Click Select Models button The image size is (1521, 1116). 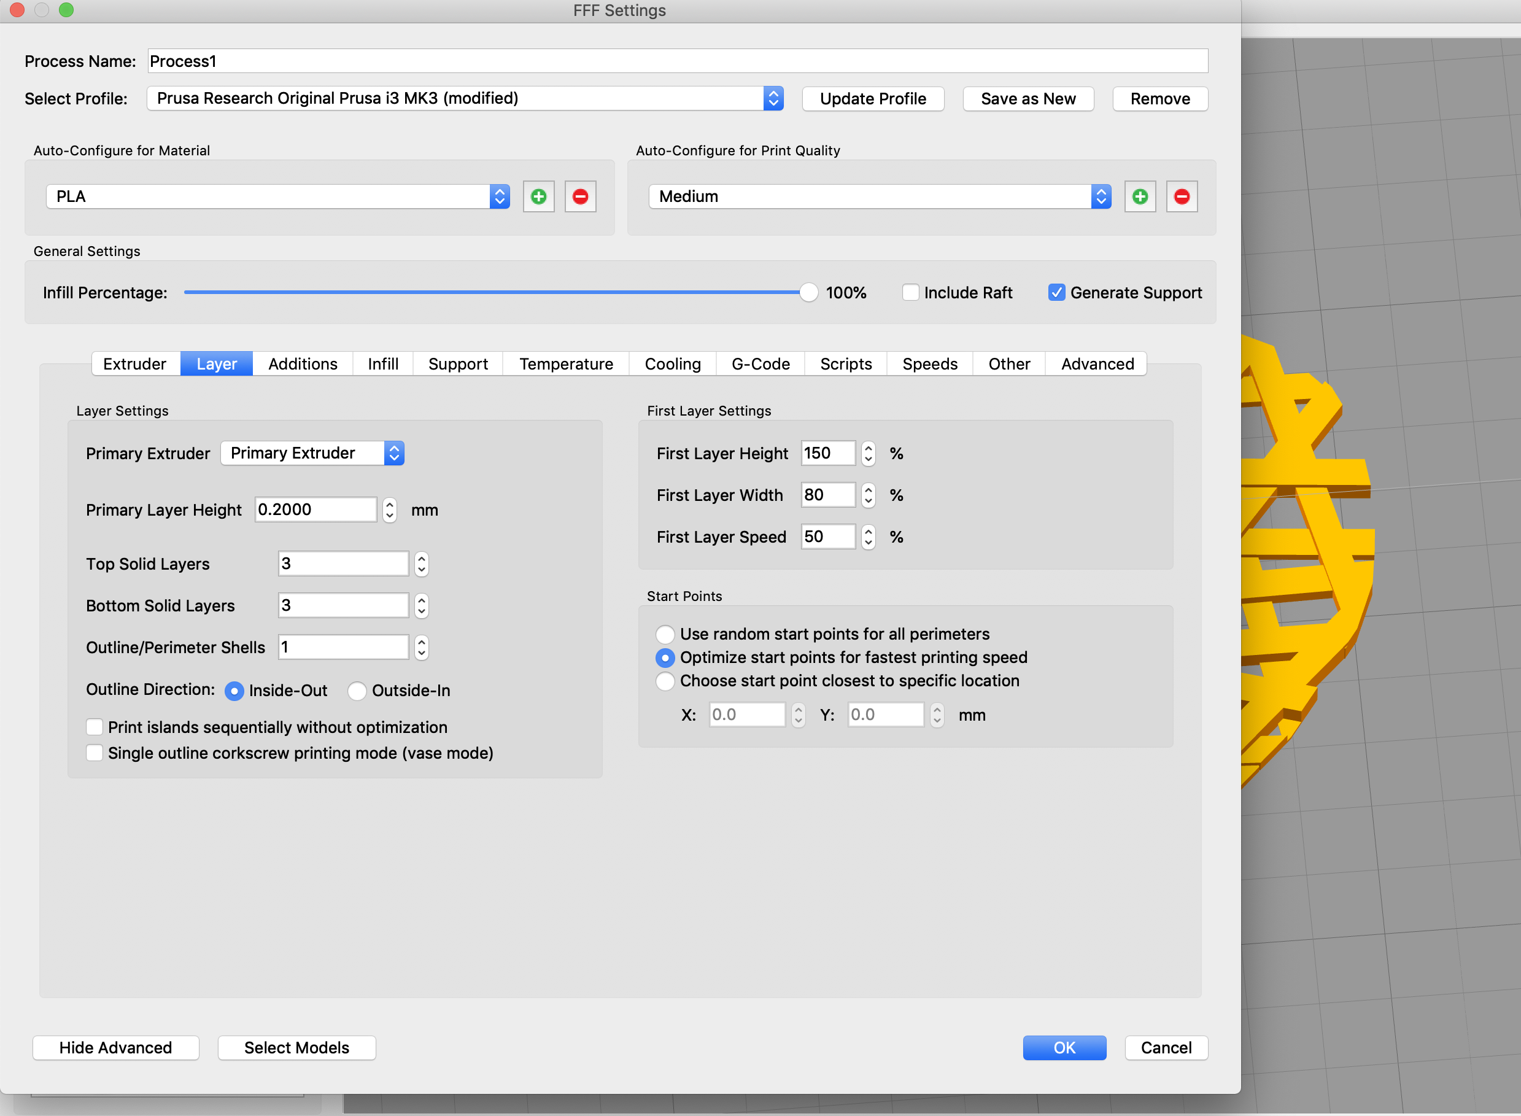[x=296, y=1047]
